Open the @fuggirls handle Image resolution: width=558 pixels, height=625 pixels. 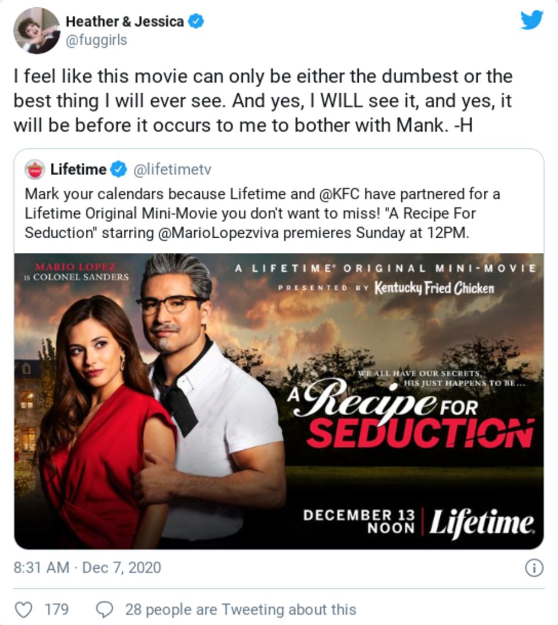(x=96, y=40)
